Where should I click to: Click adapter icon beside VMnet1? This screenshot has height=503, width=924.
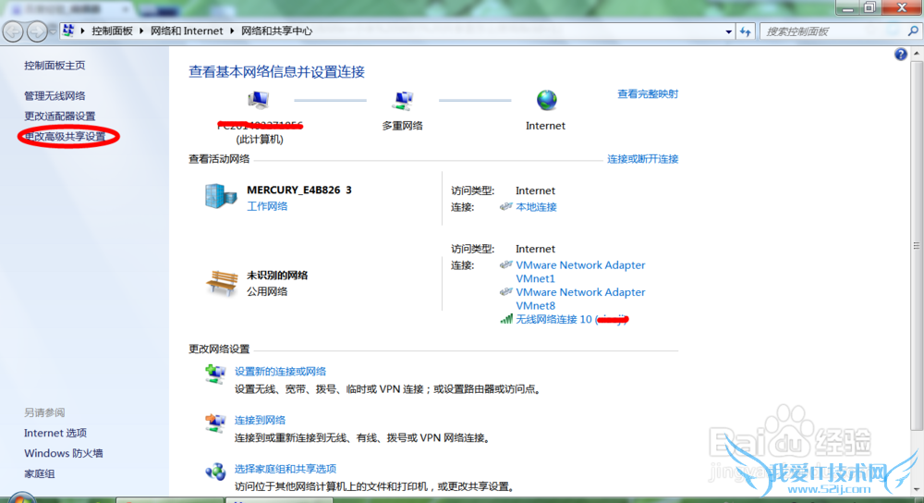[505, 264]
